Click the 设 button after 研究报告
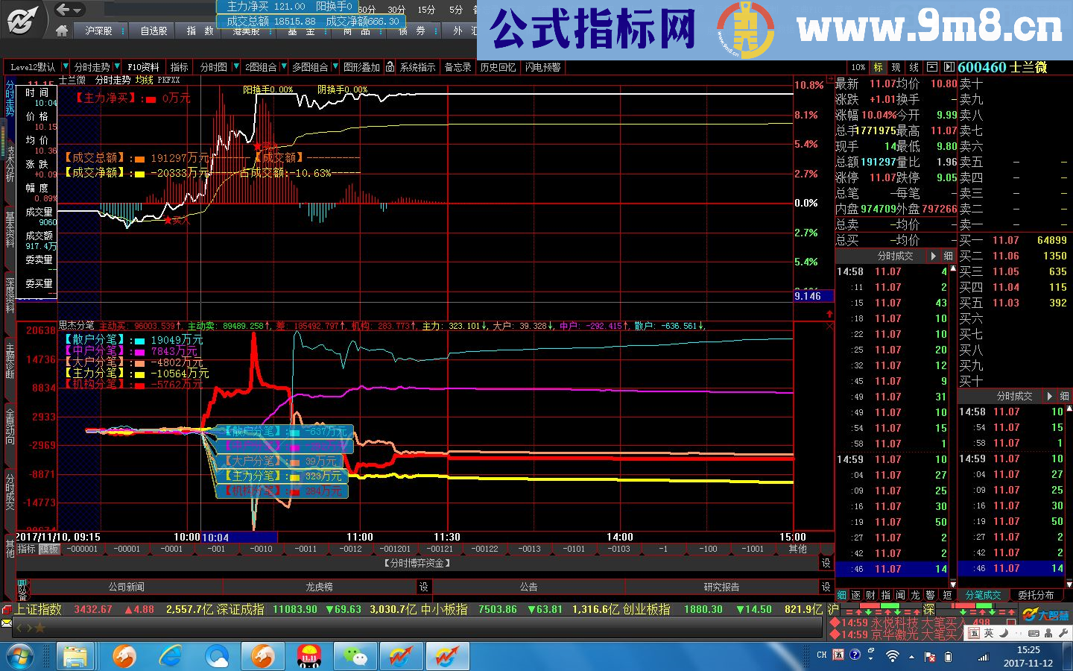The height and width of the screenshot is (671, 1073). point(826,587)
